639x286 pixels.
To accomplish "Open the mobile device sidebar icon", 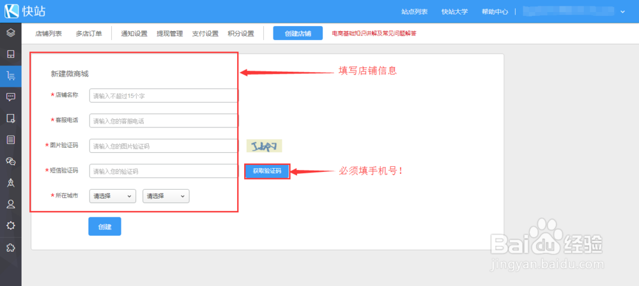I will (11, 54).
